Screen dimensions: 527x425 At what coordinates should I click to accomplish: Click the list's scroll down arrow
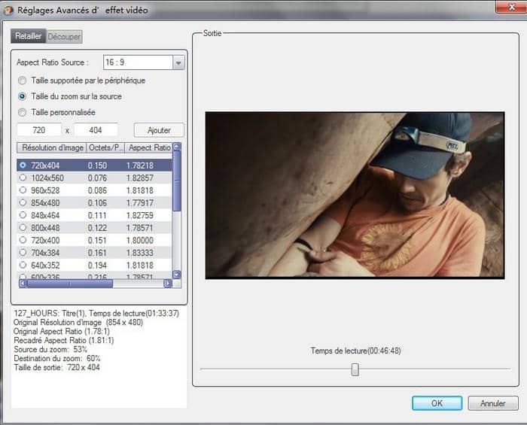click(177, 275)
